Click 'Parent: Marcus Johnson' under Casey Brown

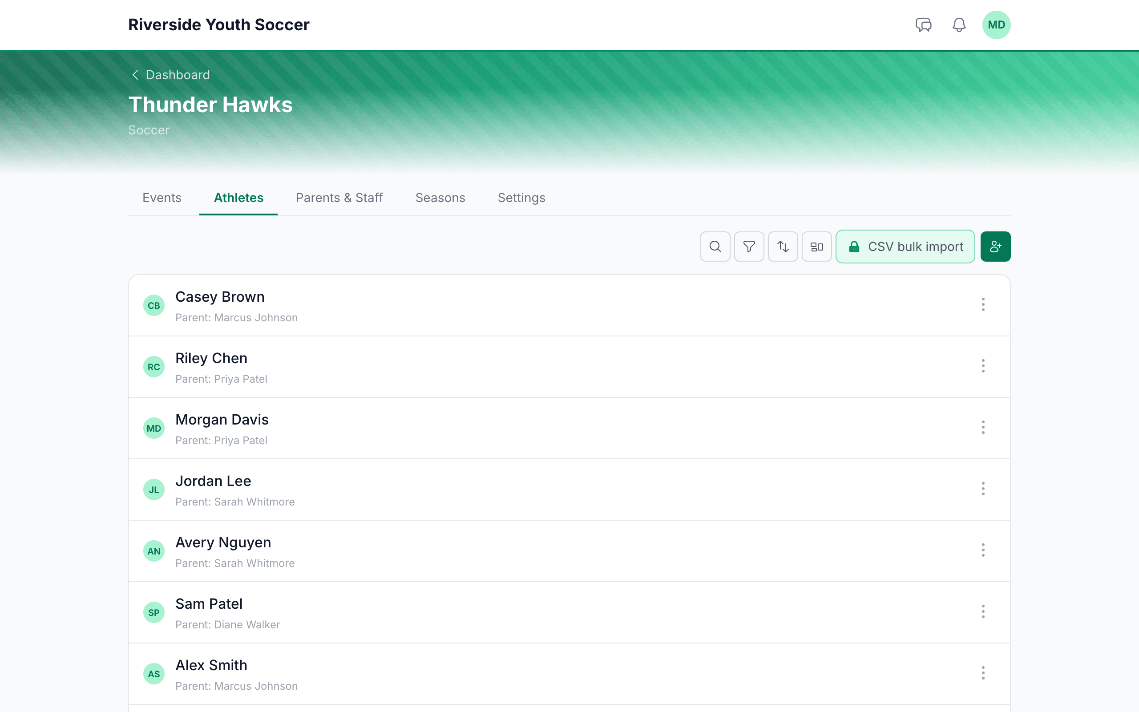click(x=237, y=318)
